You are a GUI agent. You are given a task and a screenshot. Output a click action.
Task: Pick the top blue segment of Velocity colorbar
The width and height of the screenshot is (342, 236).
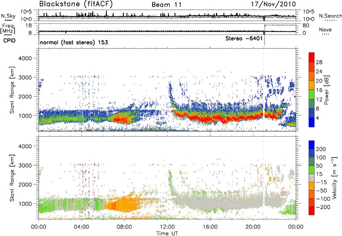click(312, 145)
